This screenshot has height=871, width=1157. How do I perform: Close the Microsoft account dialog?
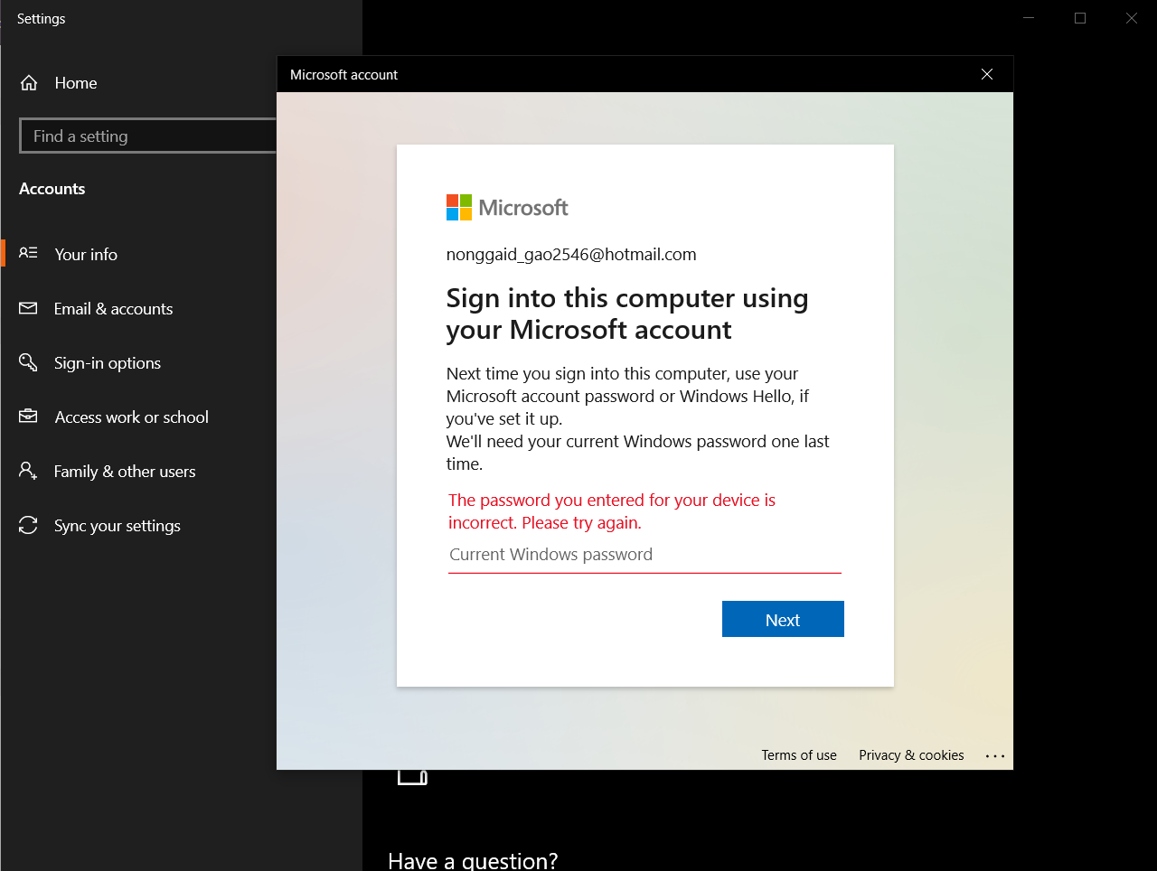(x=987, y=74)
